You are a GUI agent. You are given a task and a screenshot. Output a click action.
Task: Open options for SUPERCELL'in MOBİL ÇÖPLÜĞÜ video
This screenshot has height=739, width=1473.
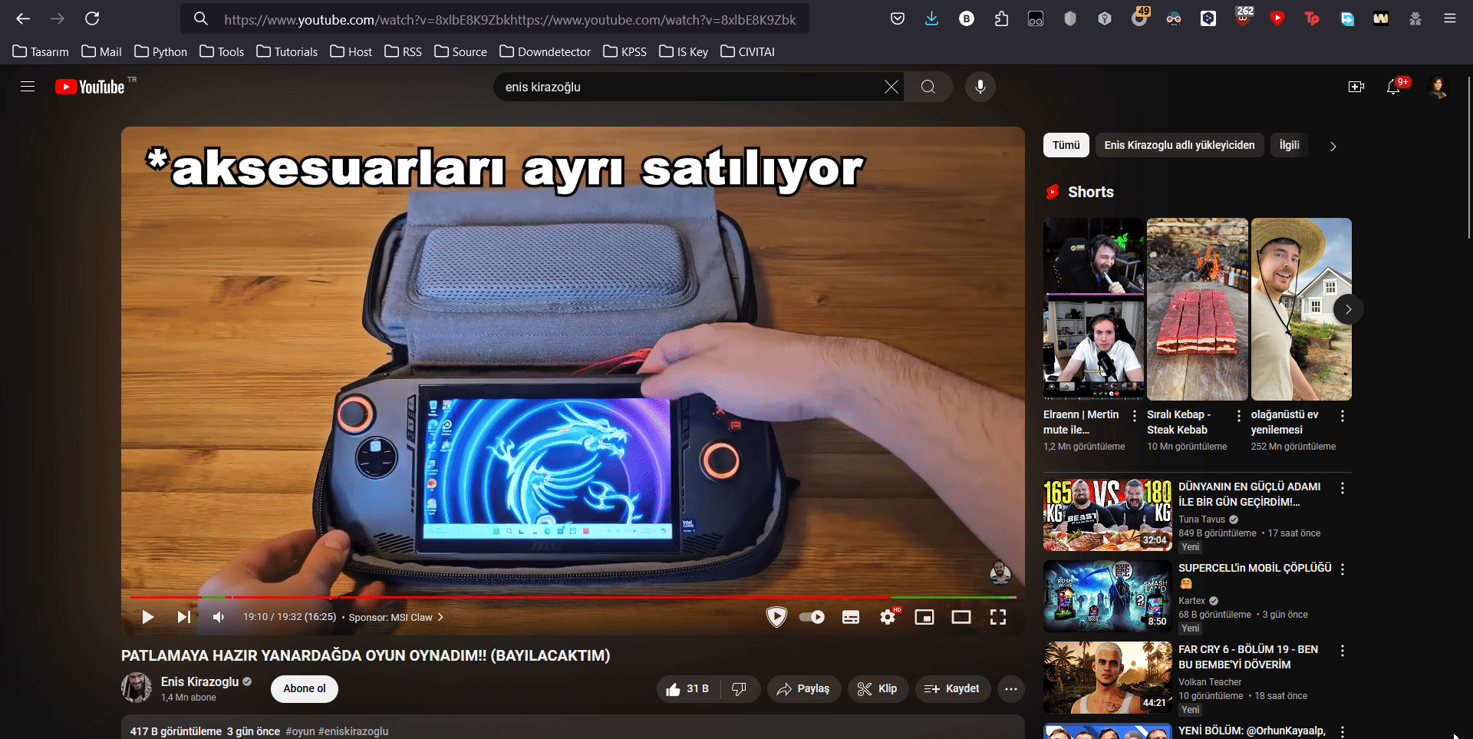click(1342, 569)
